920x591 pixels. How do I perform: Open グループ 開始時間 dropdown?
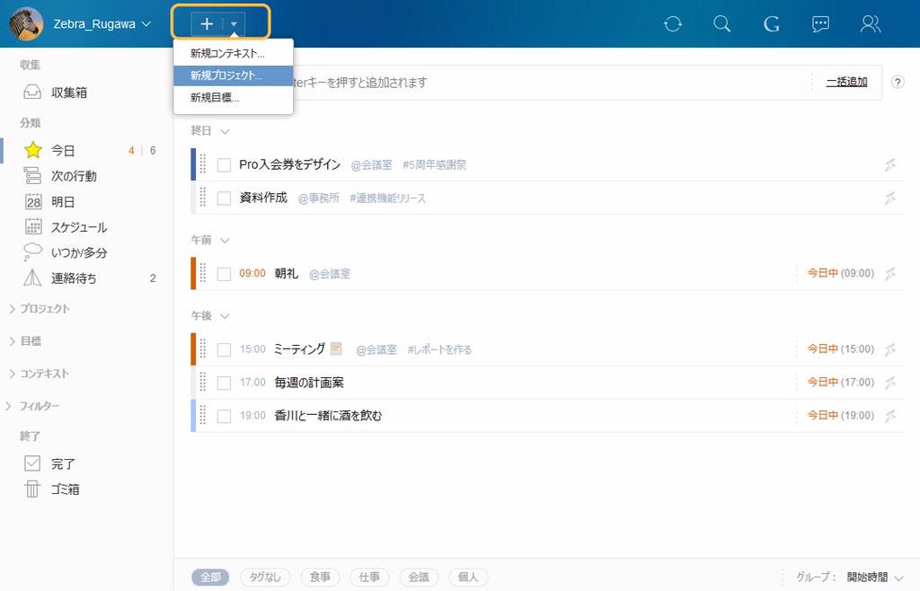click(x=875, y=577)
